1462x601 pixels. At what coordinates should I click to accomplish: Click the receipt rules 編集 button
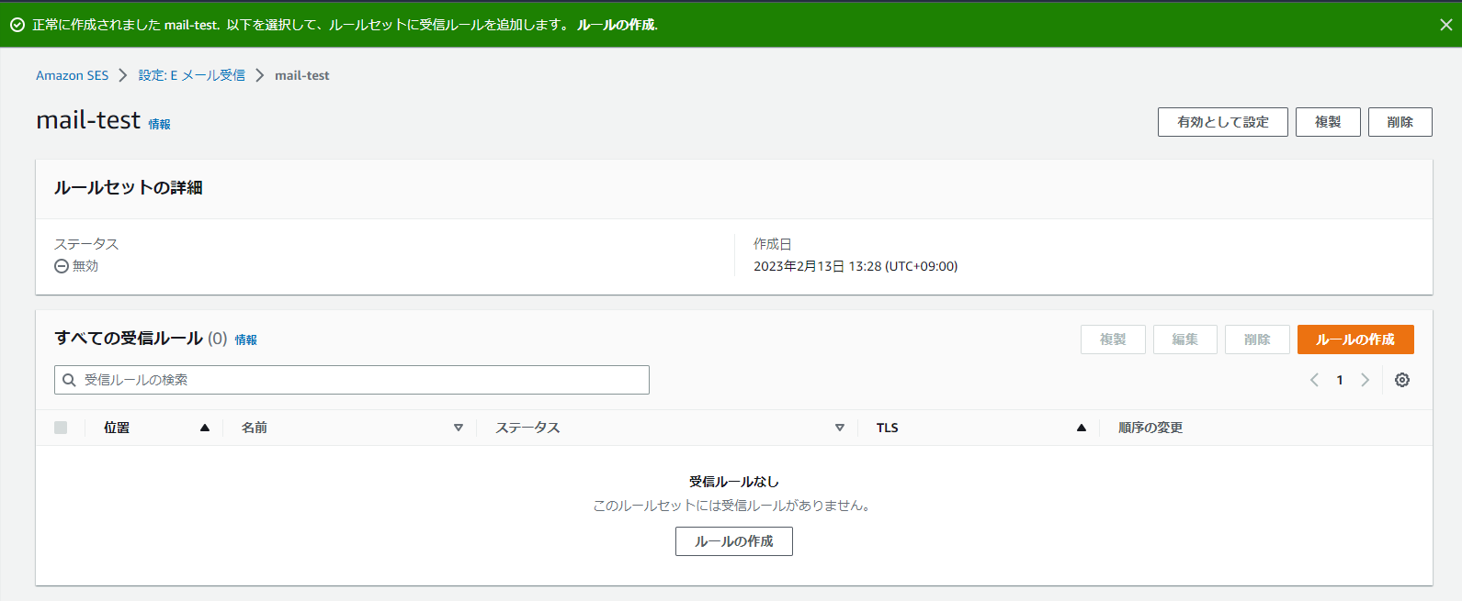(1185, 339)
